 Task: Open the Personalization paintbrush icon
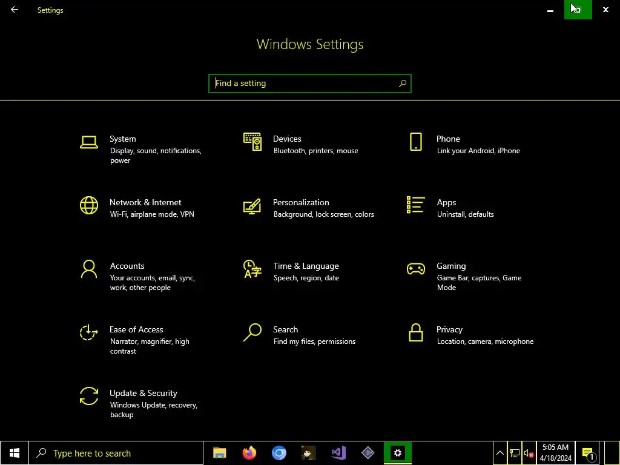coord(252,206)
